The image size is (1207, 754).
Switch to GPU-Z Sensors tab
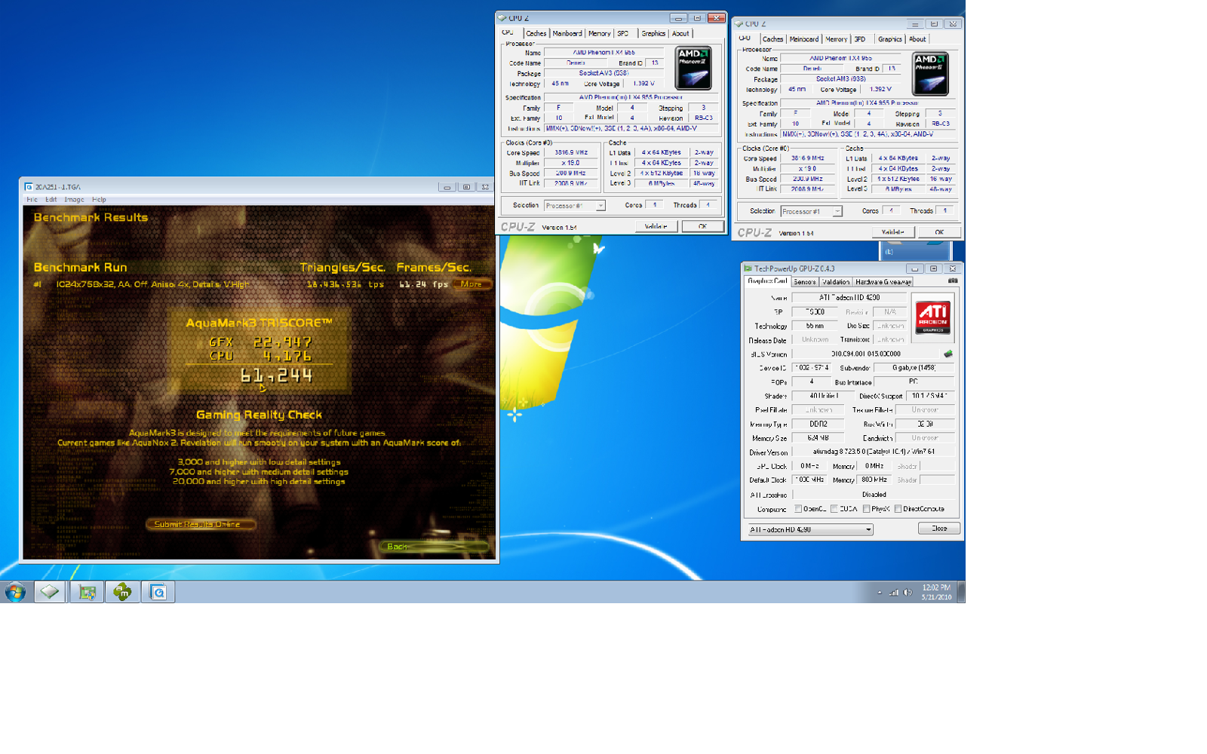(x=804, y=282)
